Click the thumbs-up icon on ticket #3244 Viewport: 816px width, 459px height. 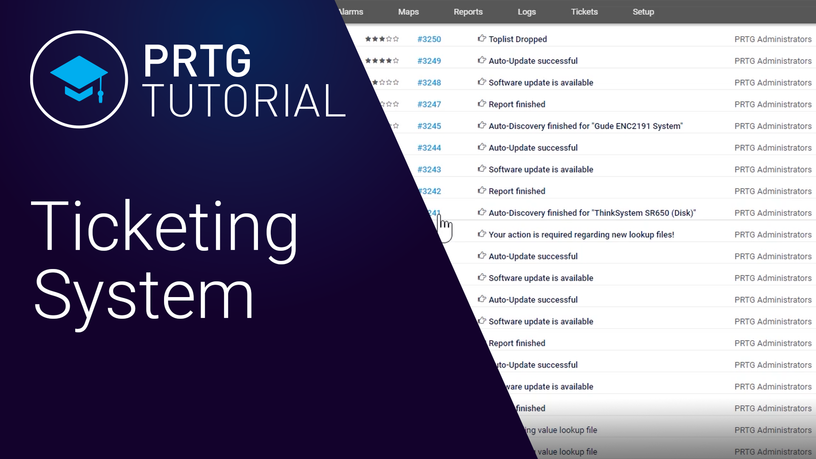(x=482, y=147)
